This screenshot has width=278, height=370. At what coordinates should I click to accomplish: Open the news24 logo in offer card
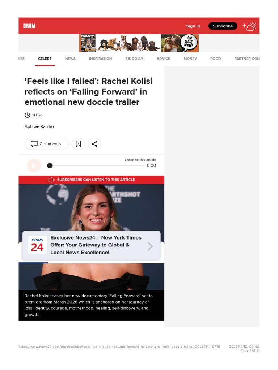37,245
